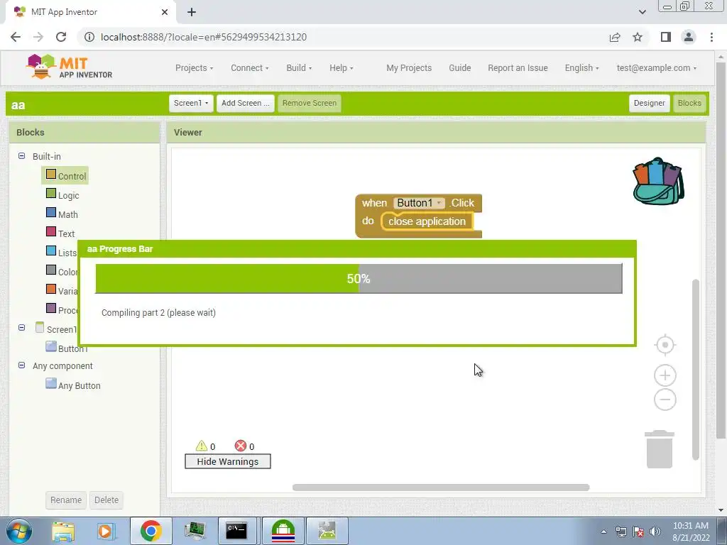Select Any Button in the tree

(x=73, y=385)
